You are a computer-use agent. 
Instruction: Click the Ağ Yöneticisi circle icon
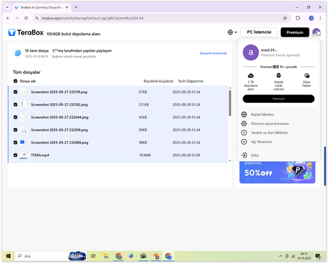(244, 142)
